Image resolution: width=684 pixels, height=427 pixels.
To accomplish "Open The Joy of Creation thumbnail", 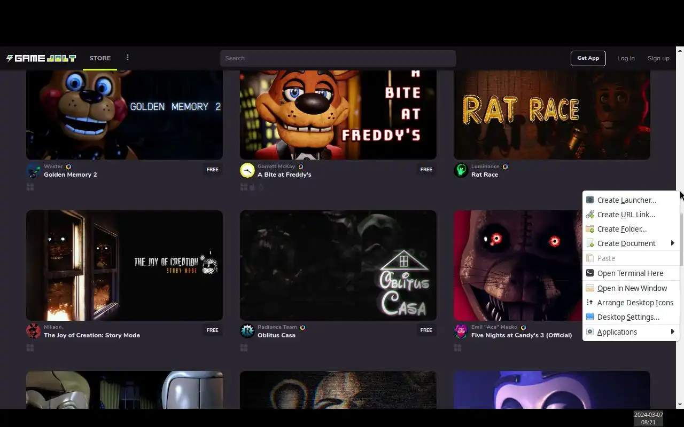I will coord(125,265).
